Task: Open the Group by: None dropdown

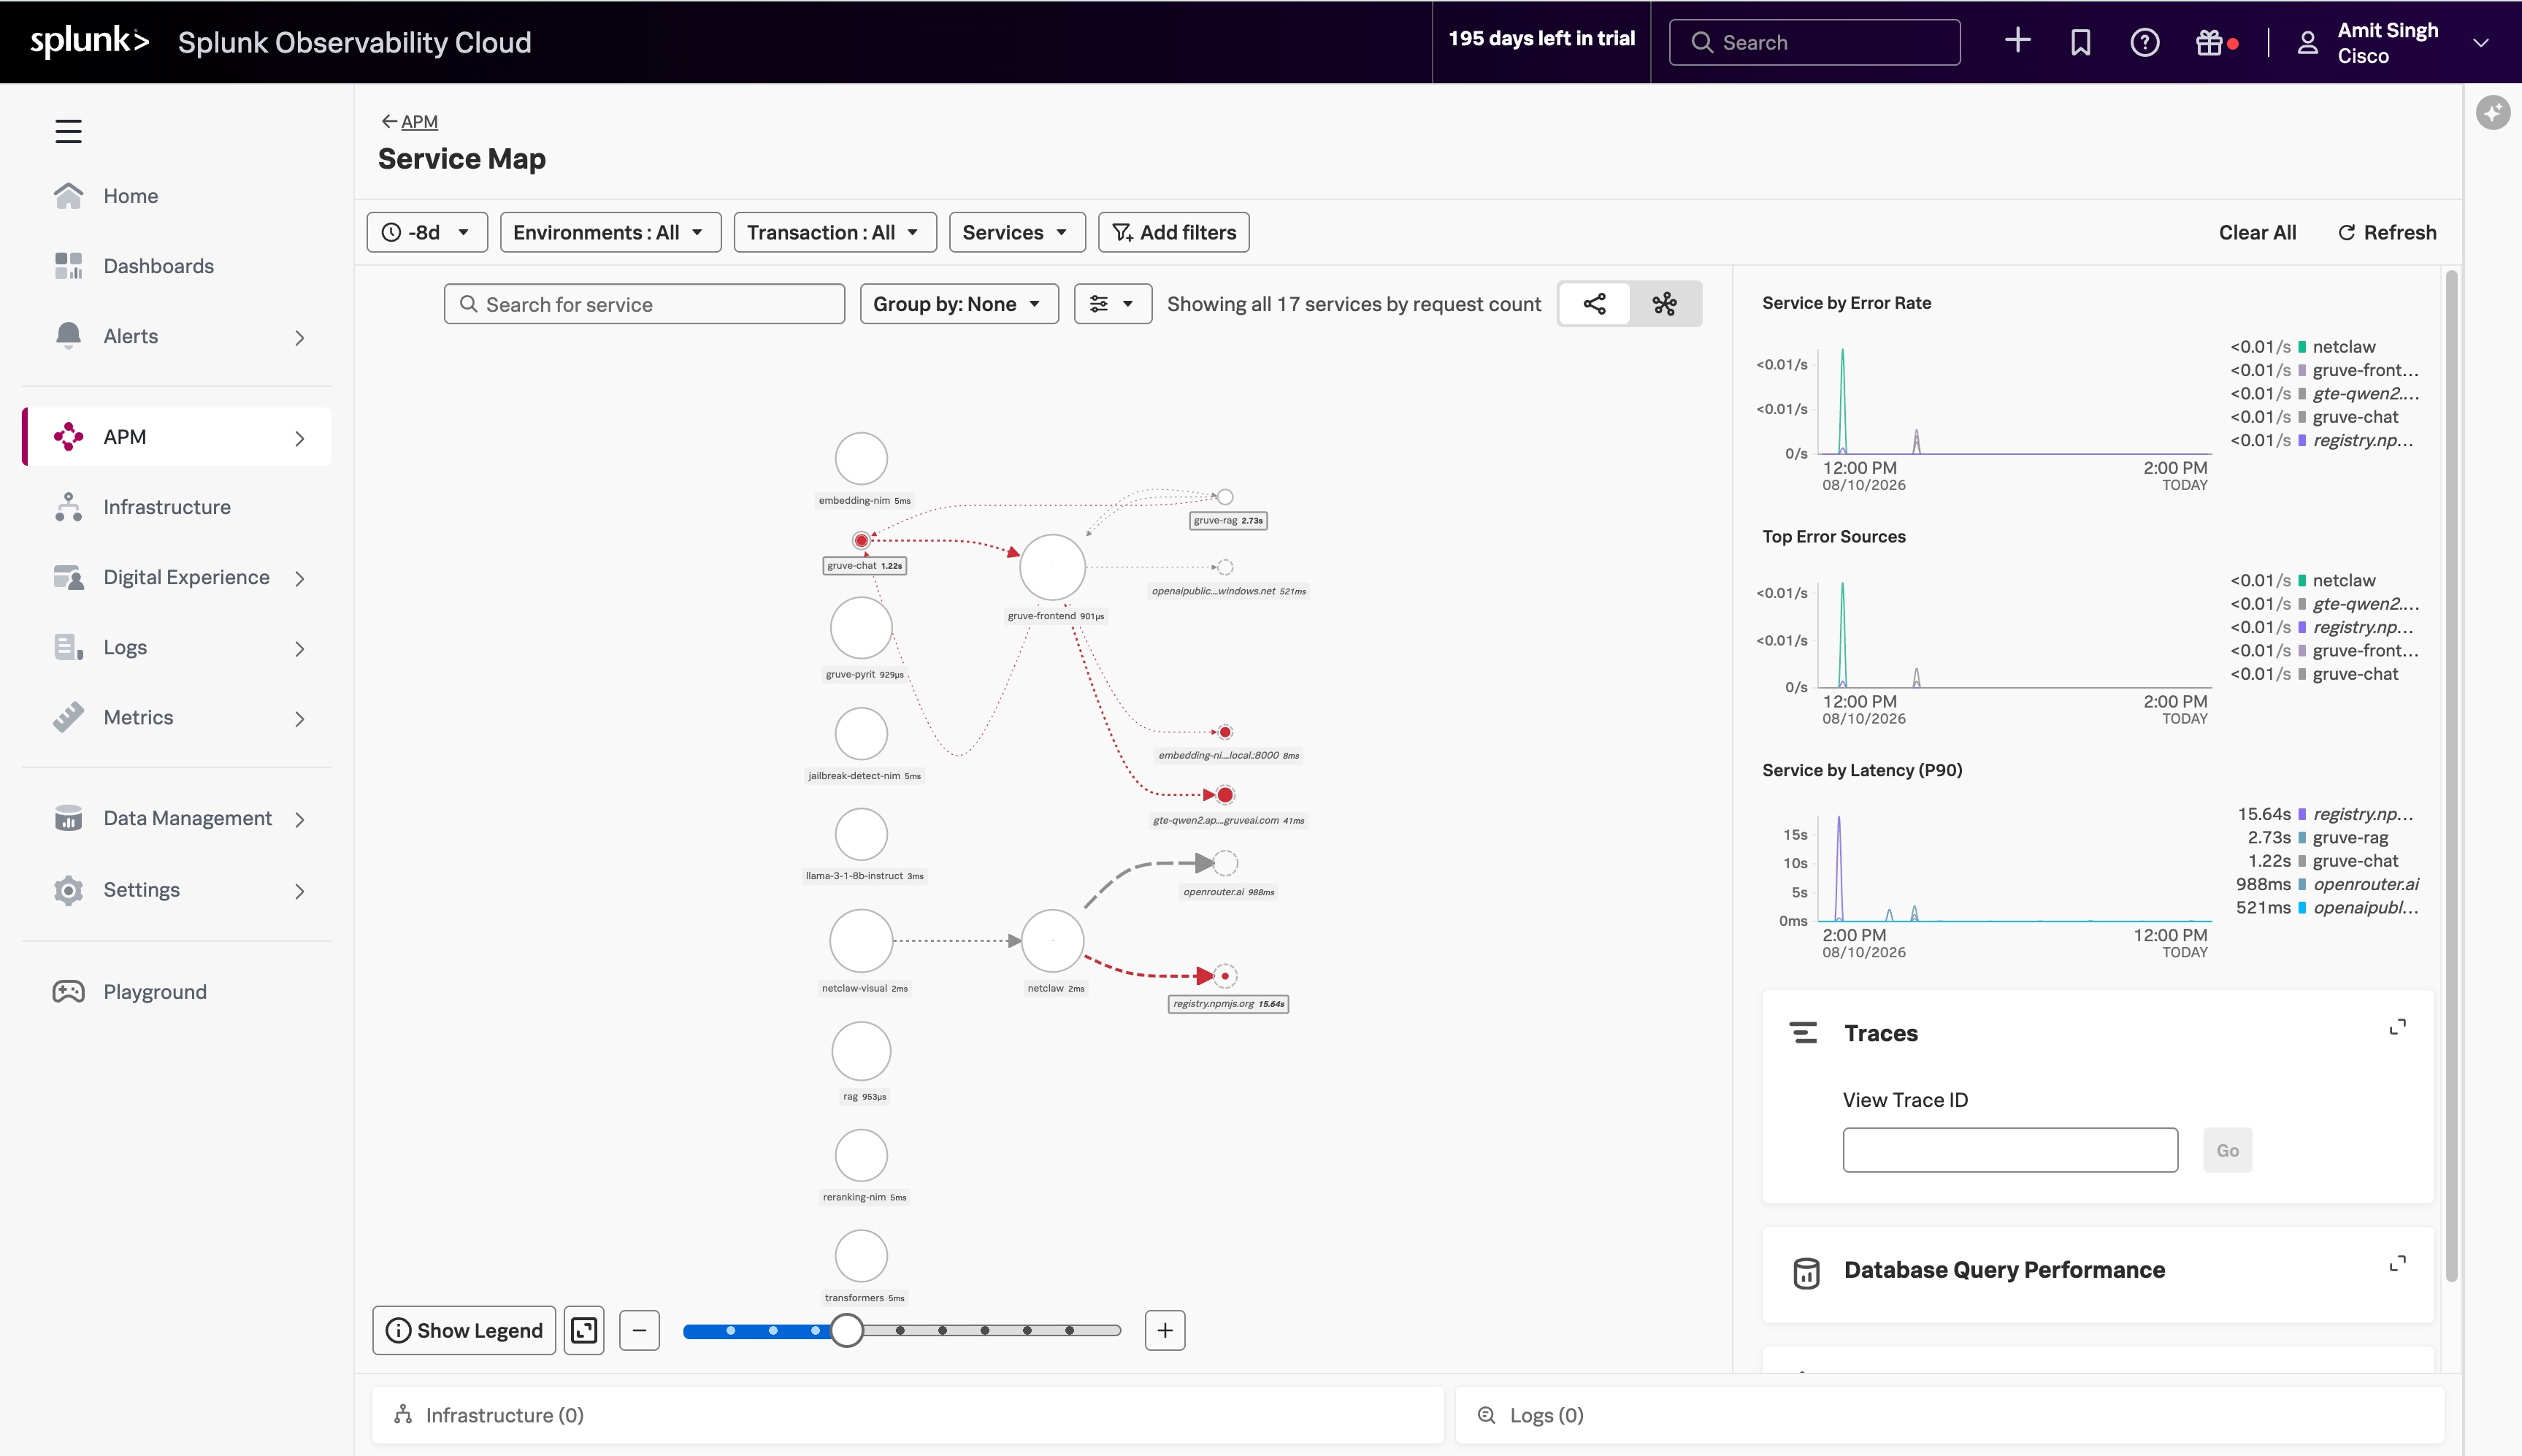Action: (x=959, y=304)
